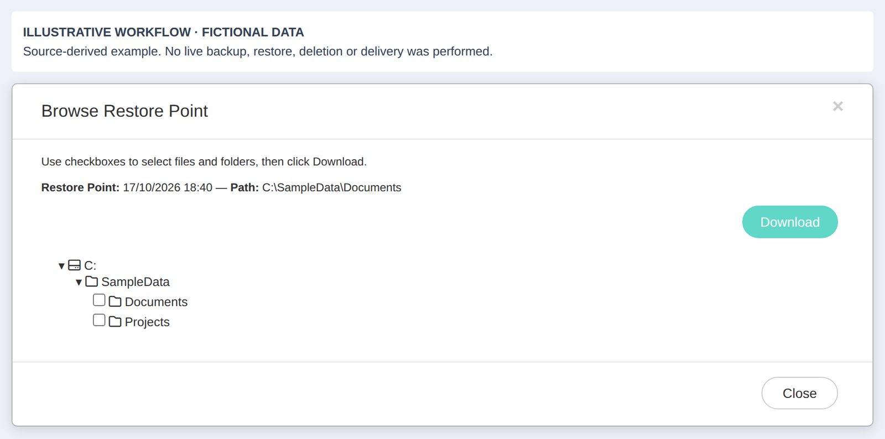Image resolution: width=885 pixels, height=439 pixels.
Task: Tick the Documents folder checkbox
Action: pyautogui.click(x=99, y=300)
